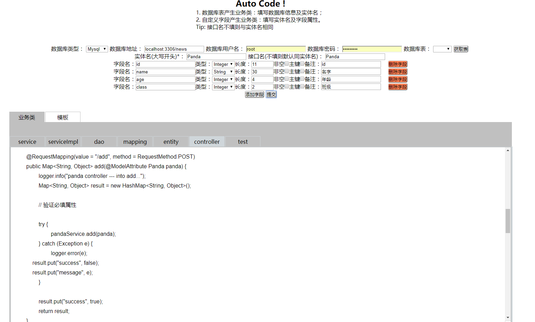The height and width of the screenshot is (322, 535).
Task: Click the "logger.error(e);" code line
Action: [69, 253]
